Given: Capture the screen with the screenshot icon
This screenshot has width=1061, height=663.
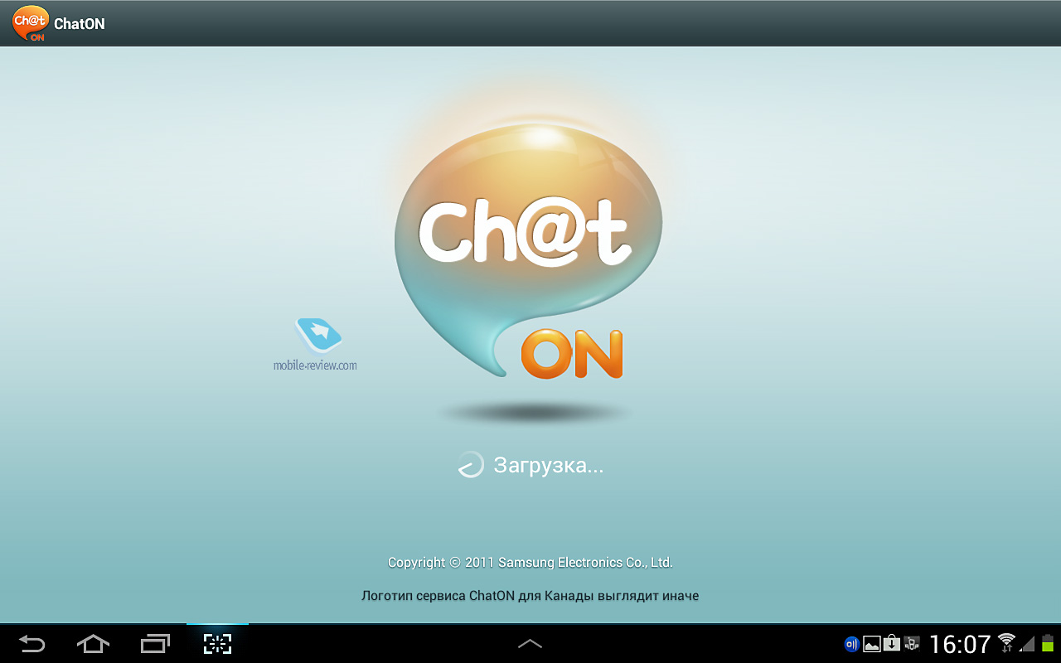Looking at the screenshot, I should (217, 643).
